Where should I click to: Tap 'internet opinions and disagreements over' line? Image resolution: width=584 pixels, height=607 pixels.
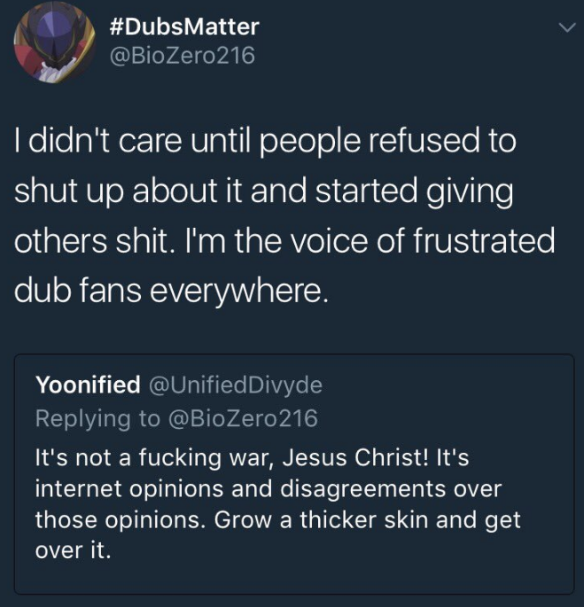(269, 488)
